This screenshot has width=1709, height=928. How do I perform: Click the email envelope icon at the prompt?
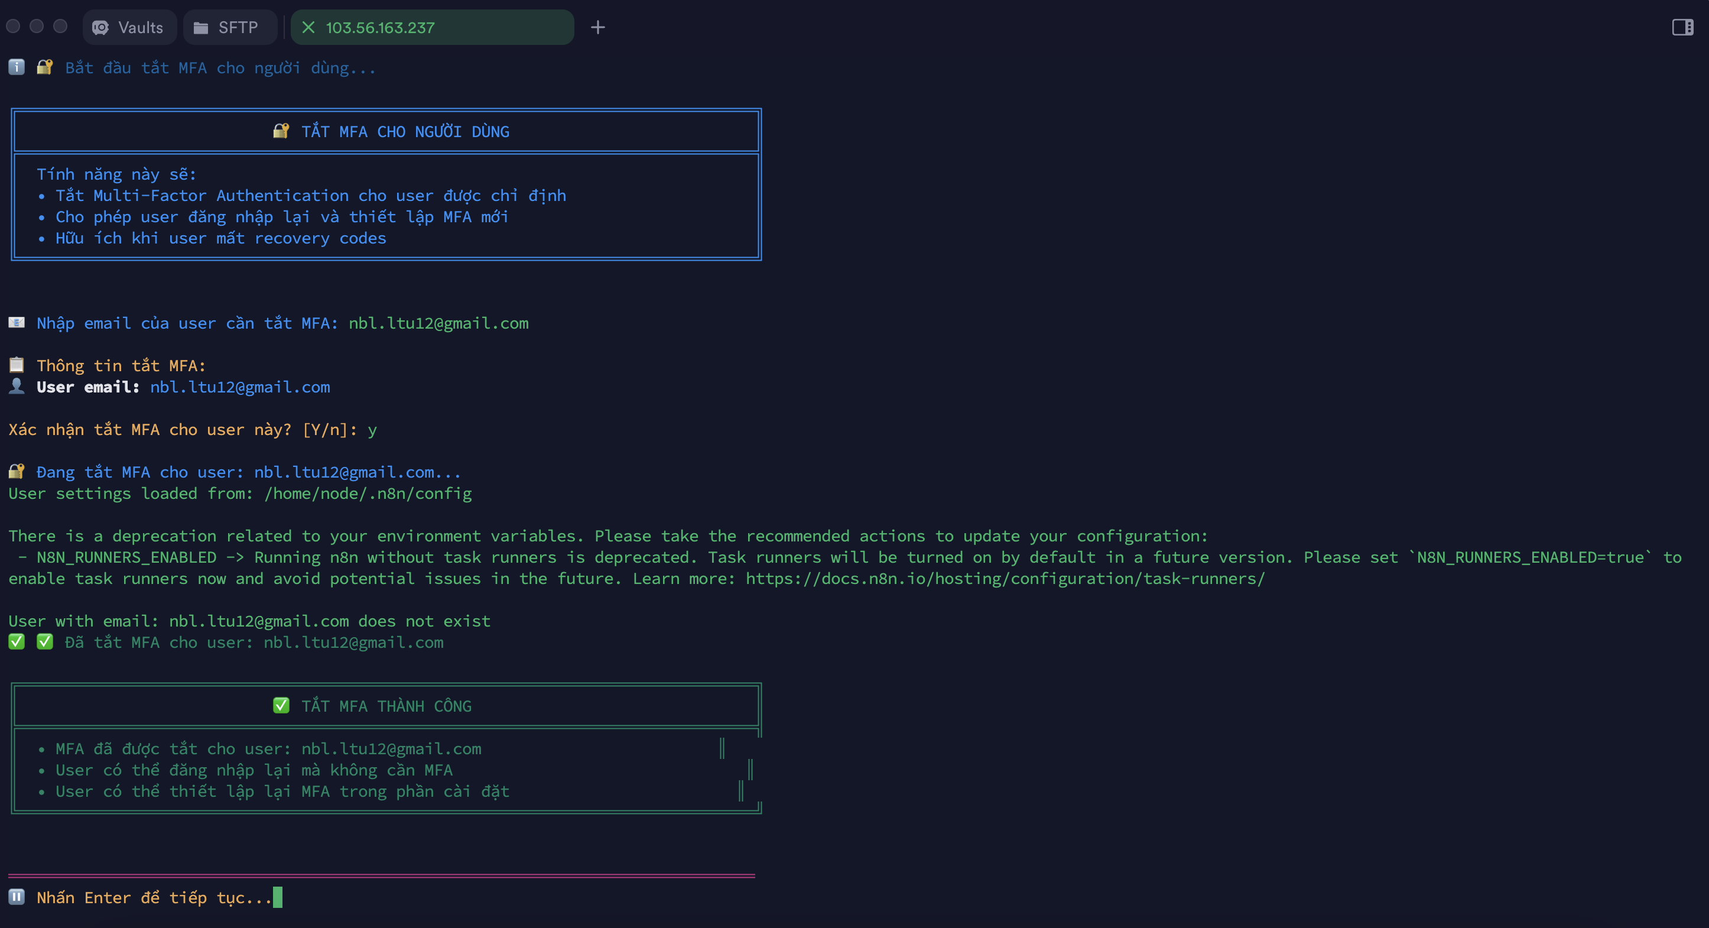point(17,323)
